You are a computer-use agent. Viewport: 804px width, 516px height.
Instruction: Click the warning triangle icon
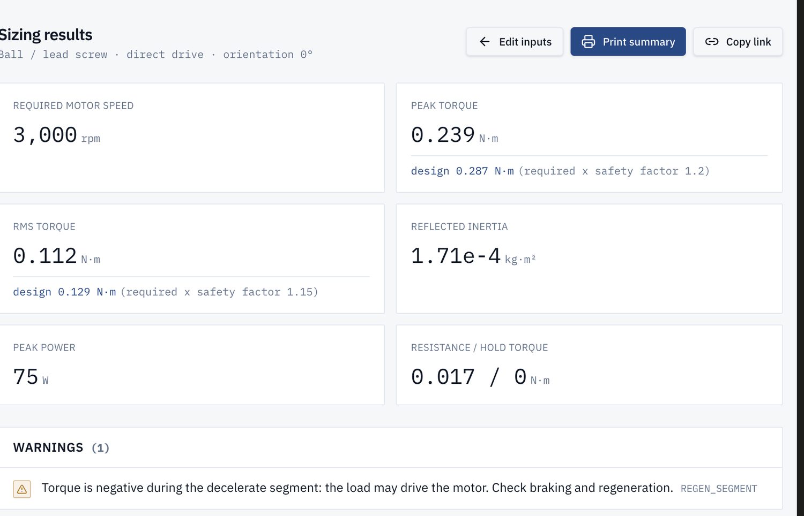click(x=22, y=489)
